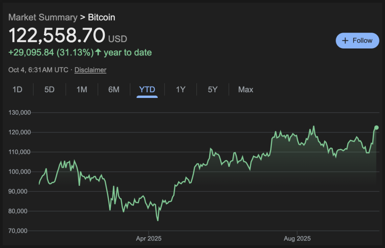Screen dimensions: 385x248
Task: Select the 5D time range tab
Action: [x=49, y=90]
